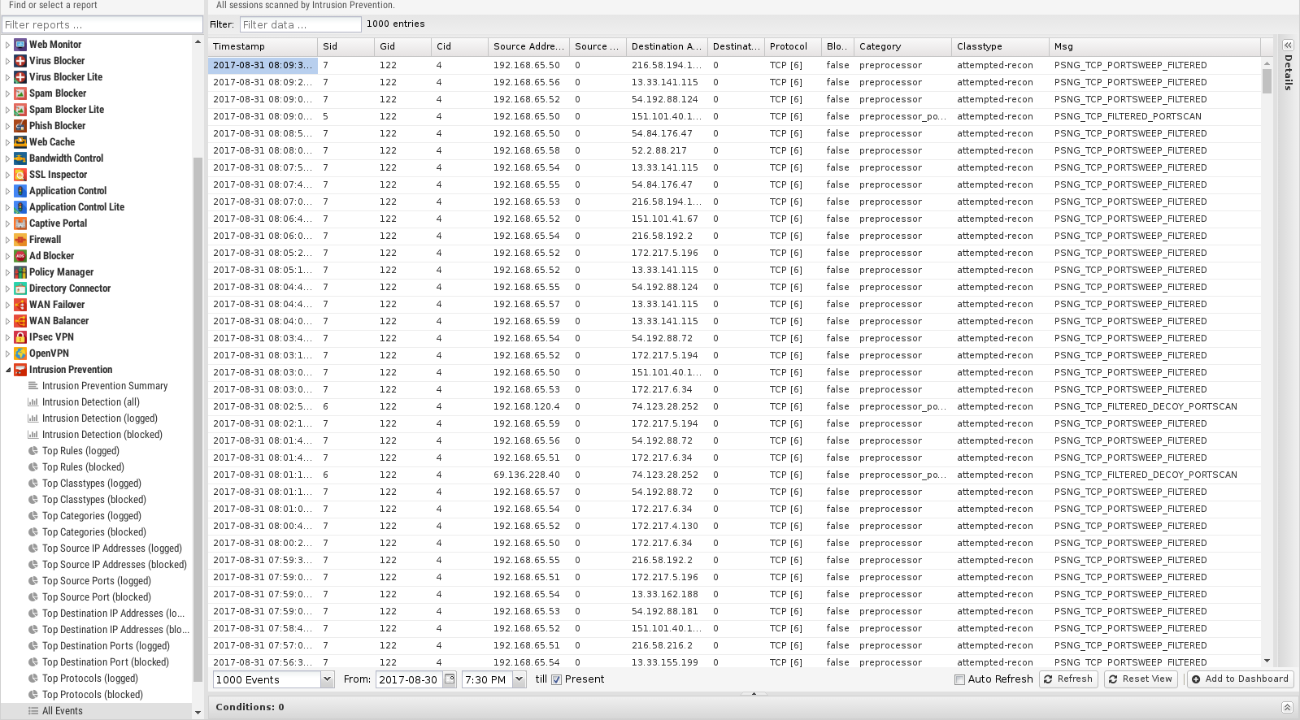Open the calendar date picker icon

pyautogui.click(x=450, y=679)
